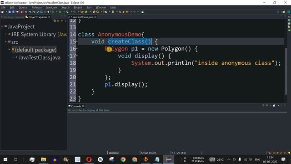This screenshot has height=164, width=291.
Task: Expand the JavaTestClass.java node
Action: pos(13,57)
